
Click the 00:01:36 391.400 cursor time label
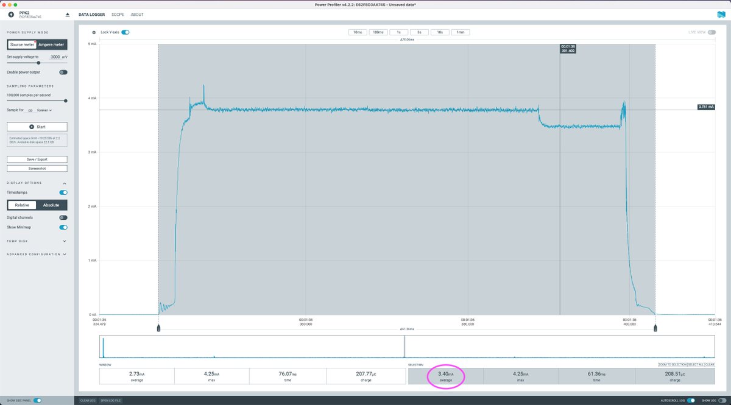pos(568,49)
